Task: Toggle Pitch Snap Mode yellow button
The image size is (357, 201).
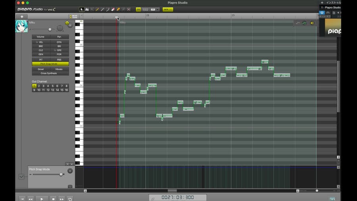Action: [x=50, y=64]
